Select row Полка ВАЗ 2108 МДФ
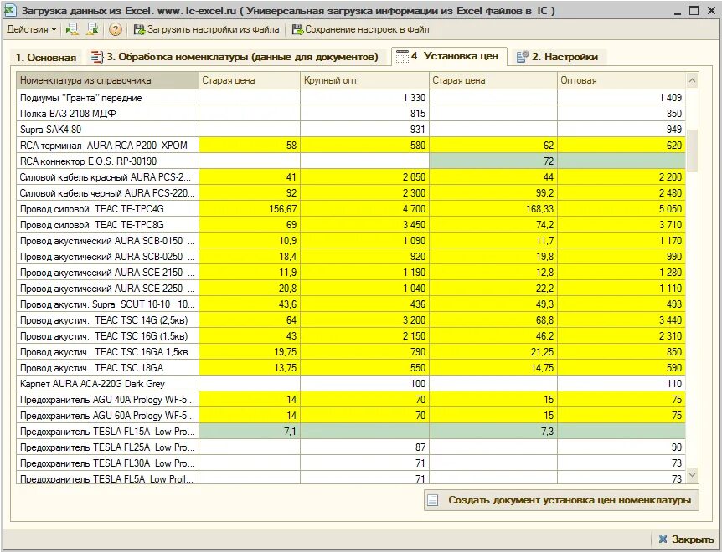Screen dimensions: 722x552 coord(351,114)
